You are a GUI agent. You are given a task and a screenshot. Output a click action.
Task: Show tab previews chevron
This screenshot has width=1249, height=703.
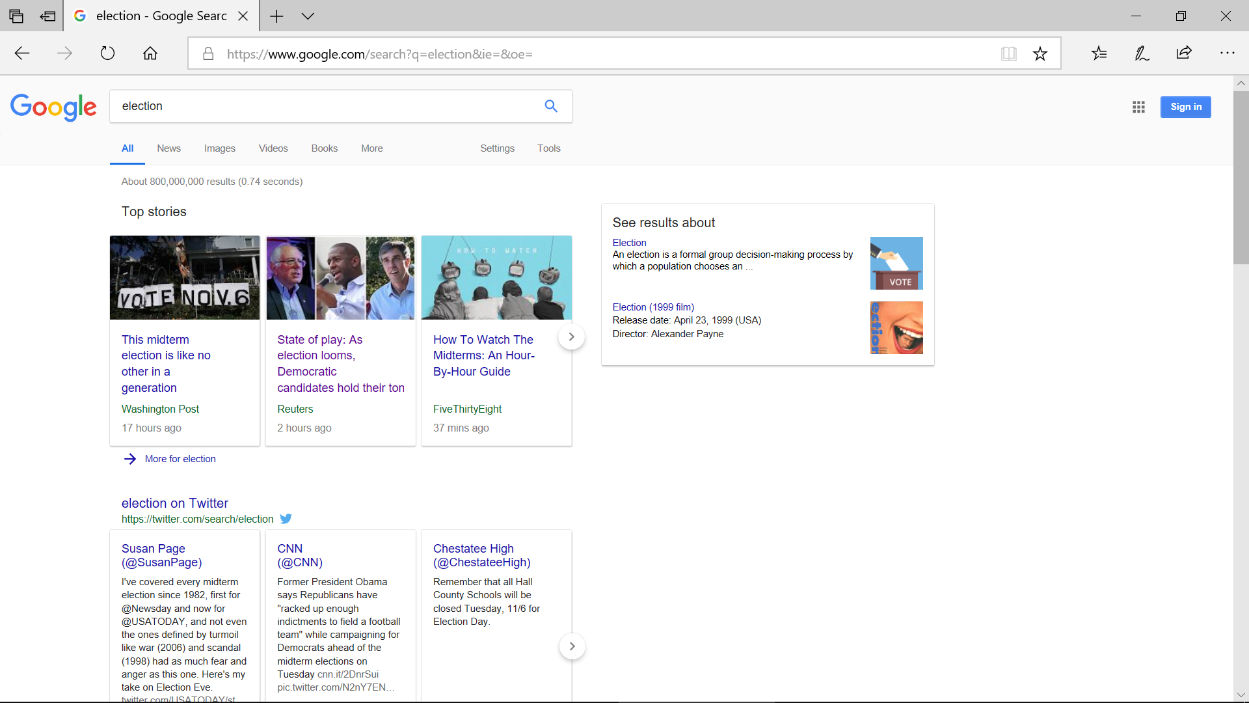[x=308, y=16]
